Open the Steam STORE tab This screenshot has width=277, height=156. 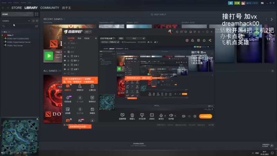click(x=17, y=8)
